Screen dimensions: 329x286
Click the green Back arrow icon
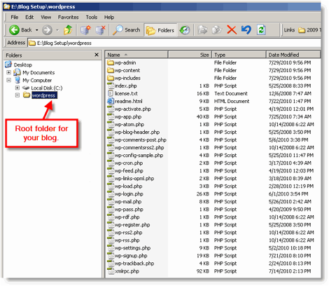[x=14, y=30]
